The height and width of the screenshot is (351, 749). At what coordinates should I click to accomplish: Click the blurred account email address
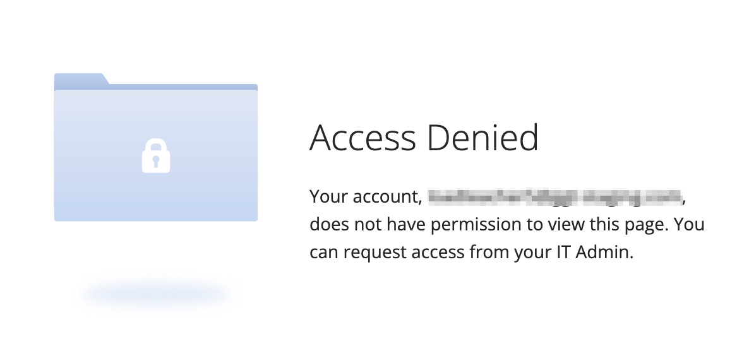(x=554, y=196)
